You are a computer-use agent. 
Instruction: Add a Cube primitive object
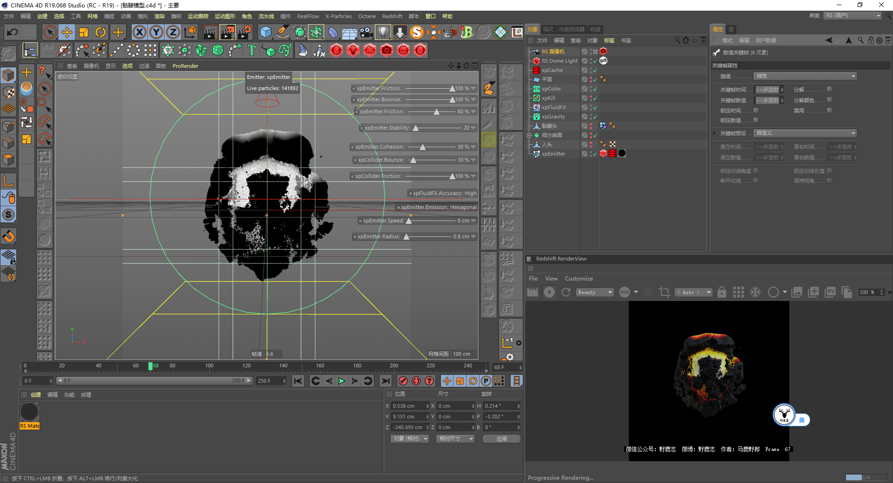tap(266, 32)
